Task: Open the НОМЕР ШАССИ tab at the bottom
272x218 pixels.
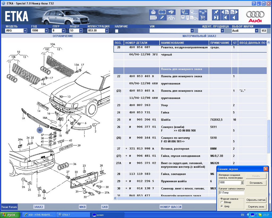Action: pyautogui.click(x=171, y=207)
